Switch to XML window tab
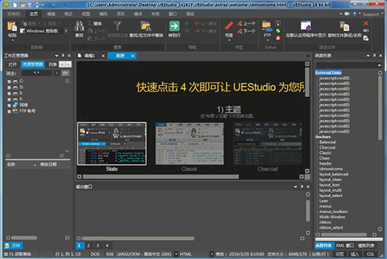 [x=345, y=246]
